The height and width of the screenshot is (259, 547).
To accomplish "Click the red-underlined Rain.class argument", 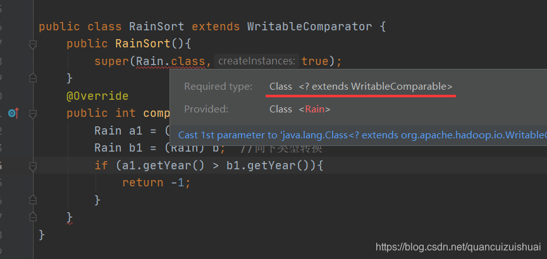I will click(170, 61).
